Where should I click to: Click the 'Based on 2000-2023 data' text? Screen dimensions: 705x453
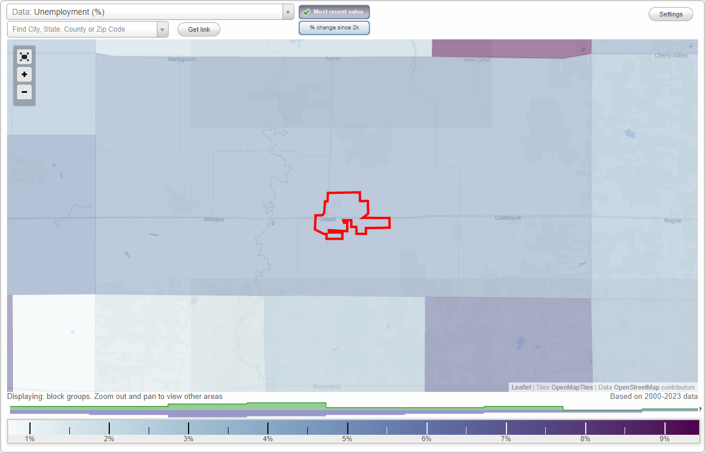[654, 397]
